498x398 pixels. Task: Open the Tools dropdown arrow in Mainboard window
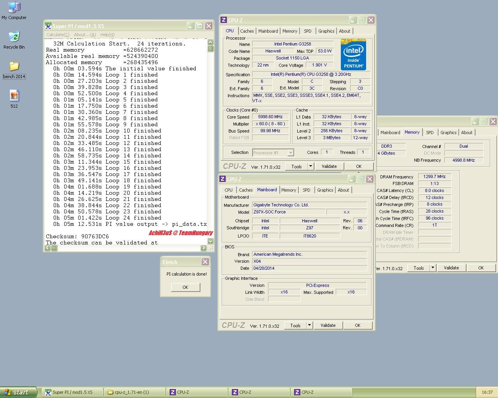click(309, 325)
